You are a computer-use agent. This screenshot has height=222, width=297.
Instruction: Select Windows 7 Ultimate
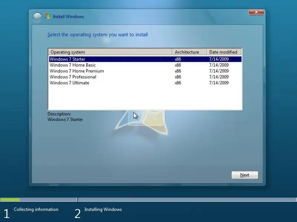click(x=145, y=83)
